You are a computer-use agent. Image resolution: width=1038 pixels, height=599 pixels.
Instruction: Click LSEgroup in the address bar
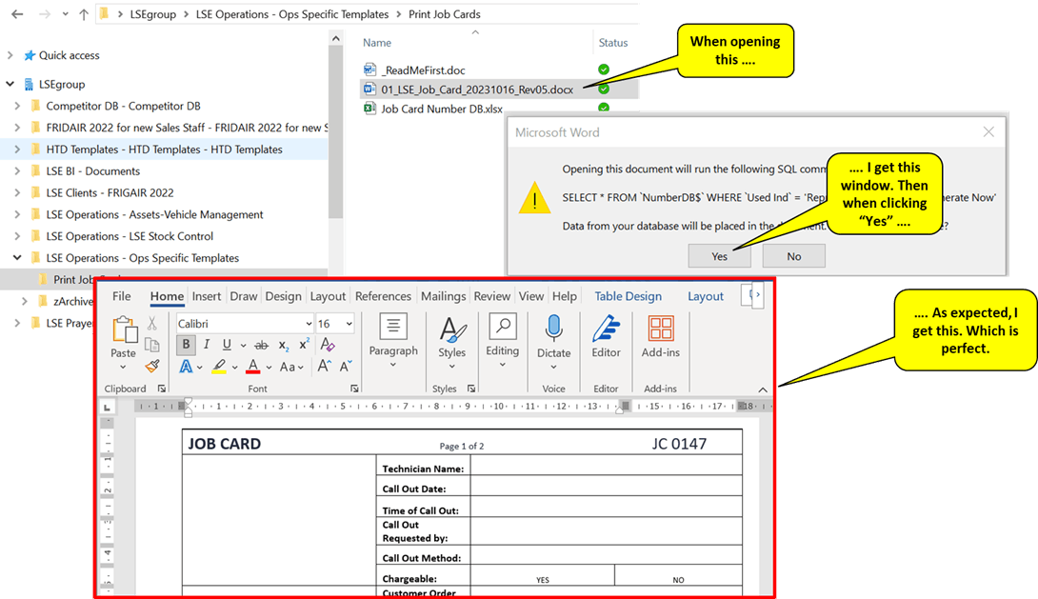tap(153, 14)
